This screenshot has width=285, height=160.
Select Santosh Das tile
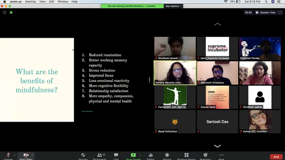(217, 122)
